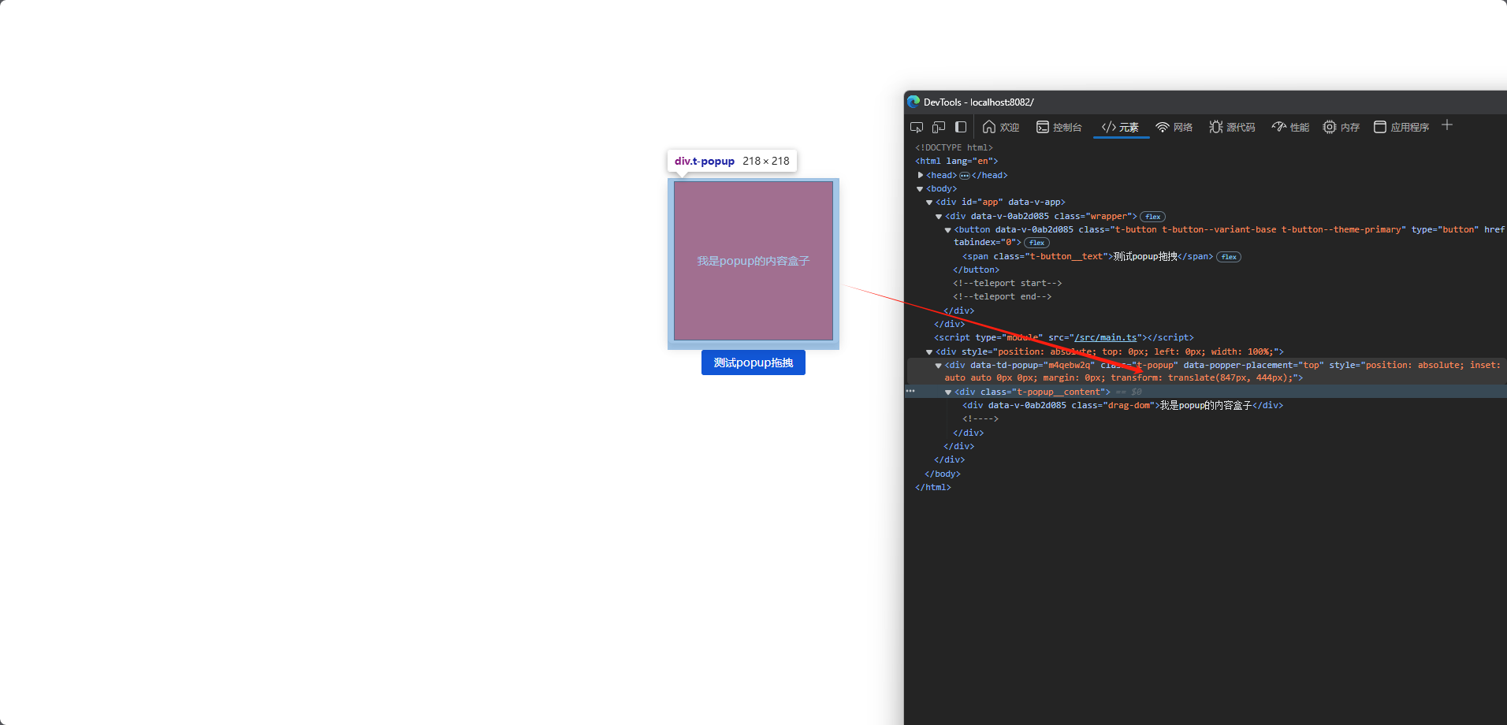Collapse the <button> t-button node

(948, 230)
